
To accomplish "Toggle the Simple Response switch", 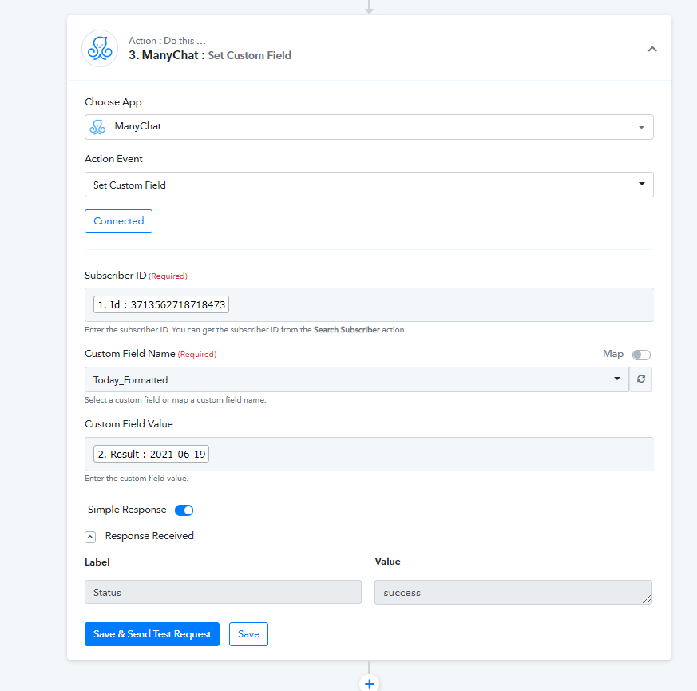I will tap(184, 510).
